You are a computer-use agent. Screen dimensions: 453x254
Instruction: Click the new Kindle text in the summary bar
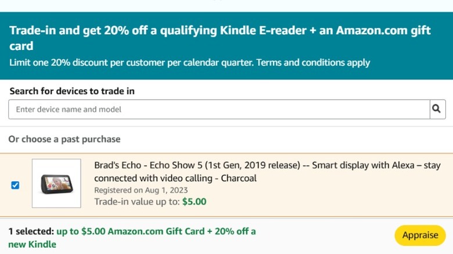tap(33, 244)
